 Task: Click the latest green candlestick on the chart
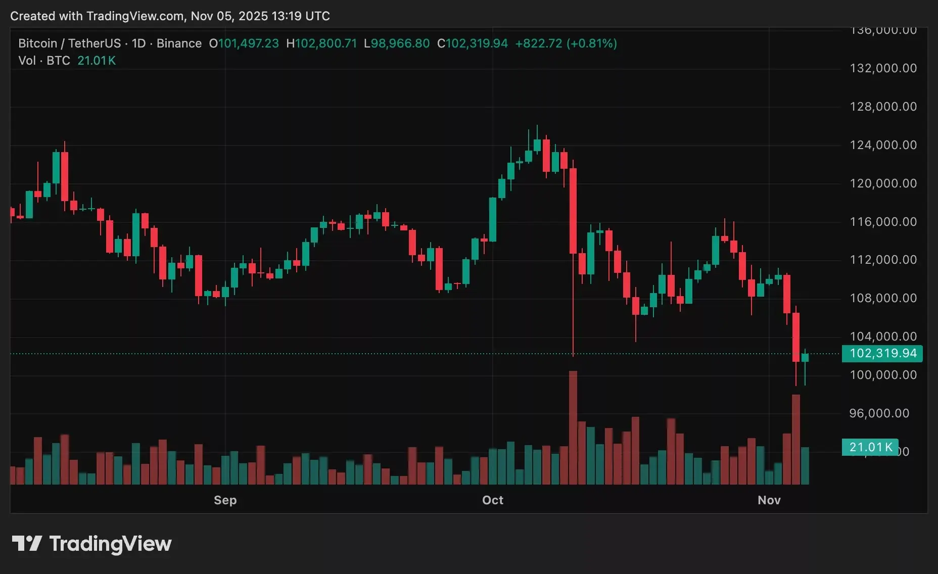coord(805,357)
